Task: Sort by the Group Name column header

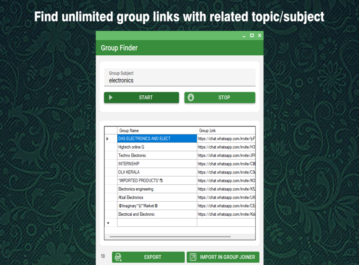Action: click(157, 131)
